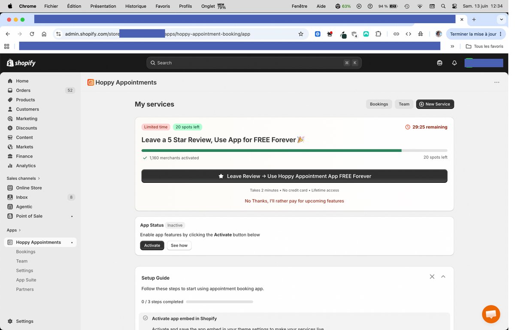
Task: Open the Hoppy Appointments Settings submenu item
Action: (x=24, y=270)
